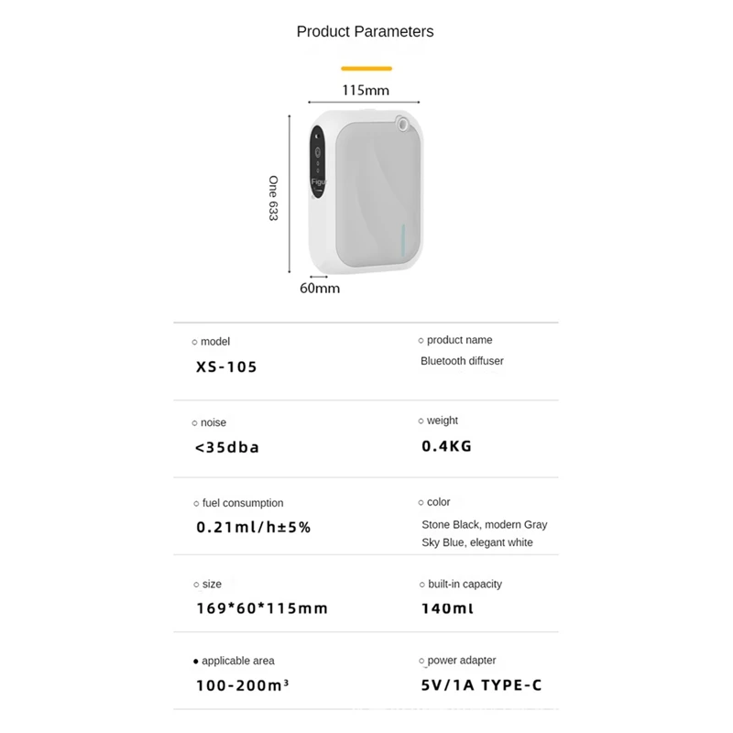733x733 pixels.
Task: Click the XS-105 model value
Action: tap(226, 367)
